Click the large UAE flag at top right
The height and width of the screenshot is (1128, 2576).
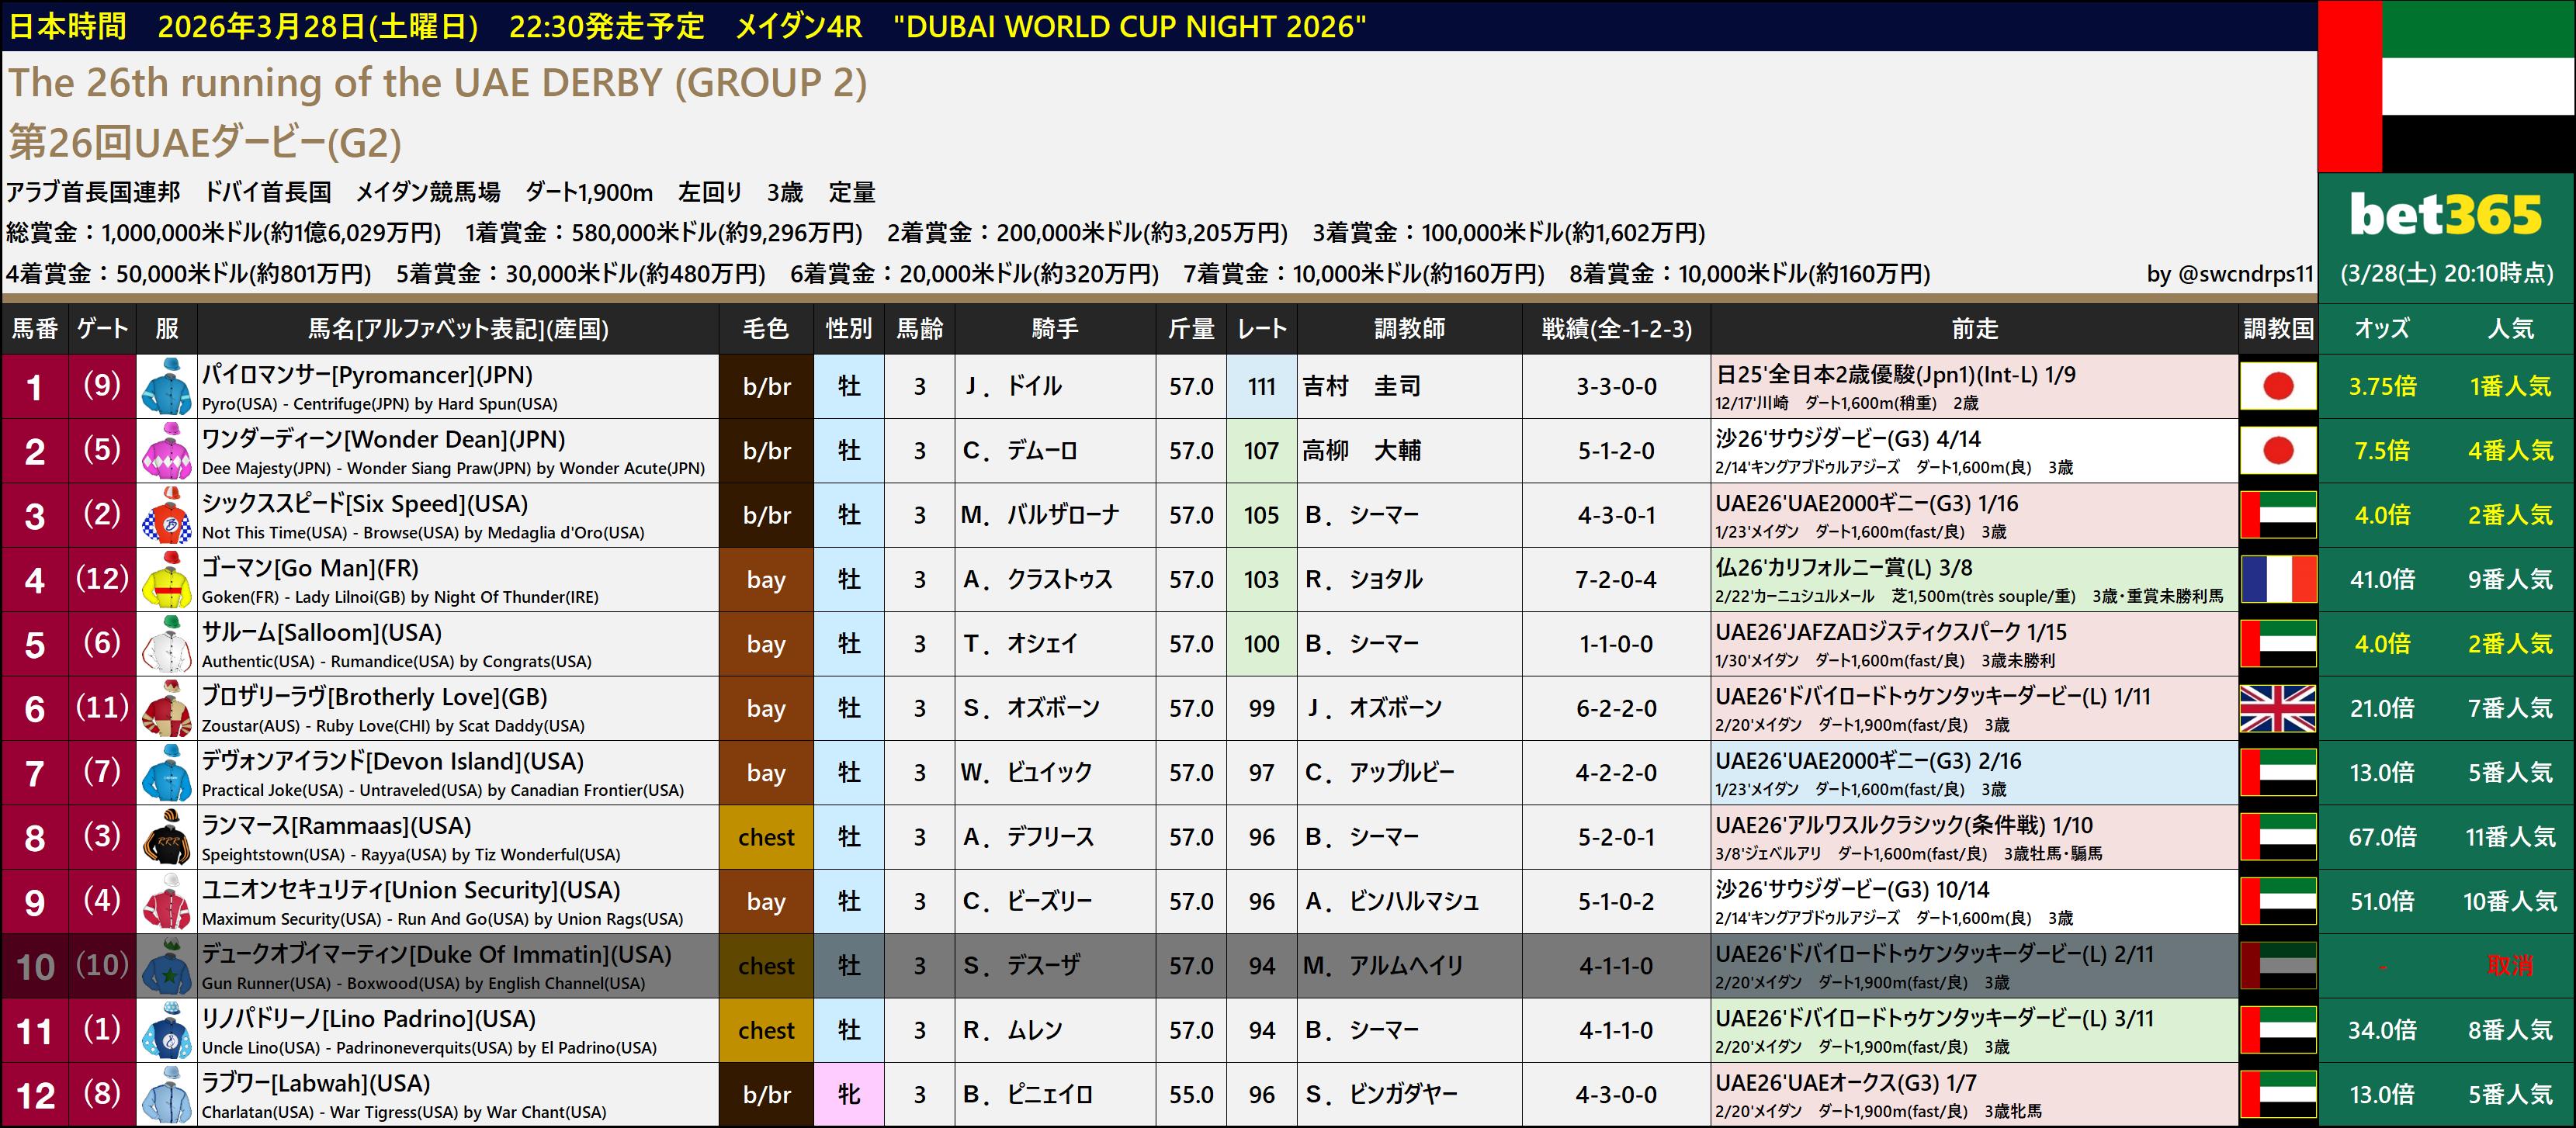[x=2446, y=86]
